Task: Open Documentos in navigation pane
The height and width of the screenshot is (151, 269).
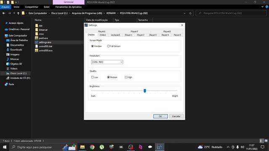Action: point(17,45)
